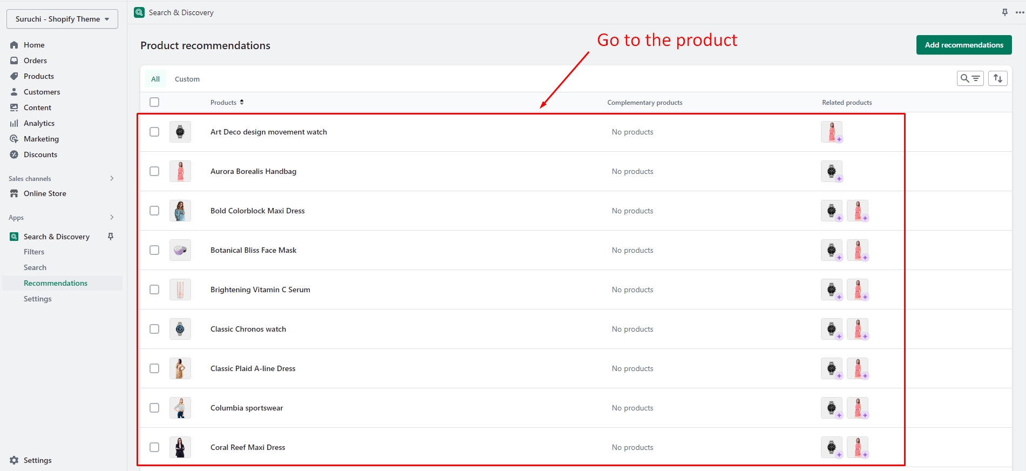Click the bottom Settings gear icon
This screenshot has width=1026, height=471.
click(14, 460)
